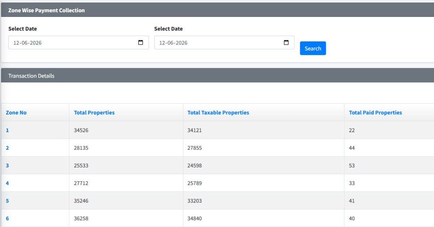This screenshot has height=227, width=434.
Task: Select total properties value 27712
Action: coord(81,183)
